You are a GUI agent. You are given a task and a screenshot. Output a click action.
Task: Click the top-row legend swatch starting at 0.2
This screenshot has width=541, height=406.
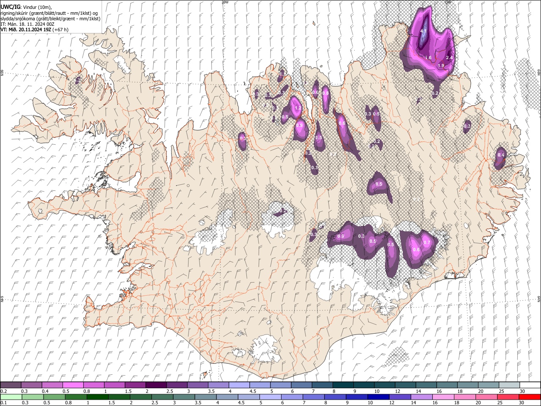(x=11, y=385)
